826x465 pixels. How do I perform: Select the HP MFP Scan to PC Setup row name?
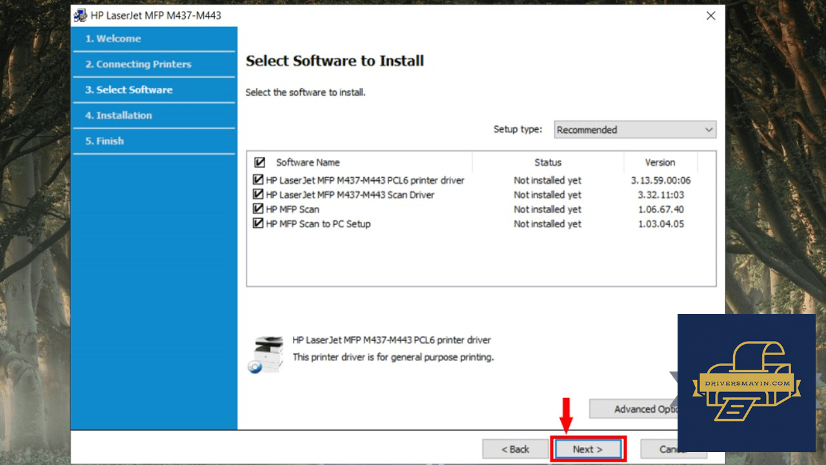coord(318,224)
